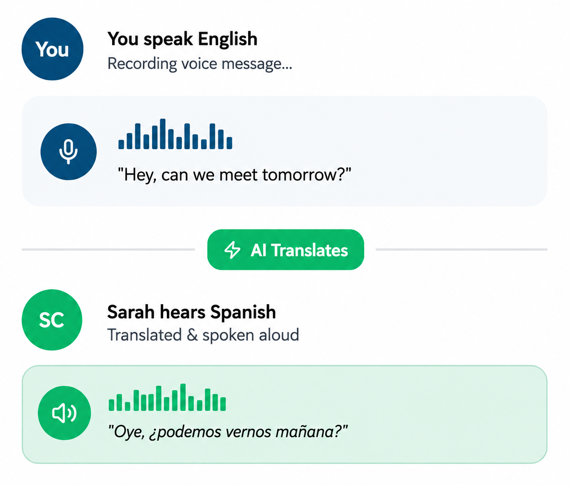Click "Translated & spoken aloud" subtitle
Screen dimensions: 570x485
pos(203,335)
